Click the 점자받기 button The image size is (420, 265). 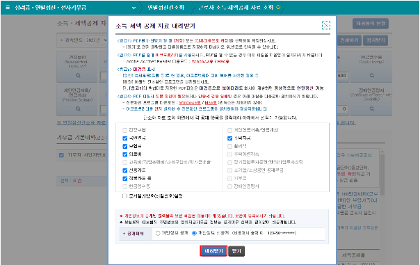375,40
